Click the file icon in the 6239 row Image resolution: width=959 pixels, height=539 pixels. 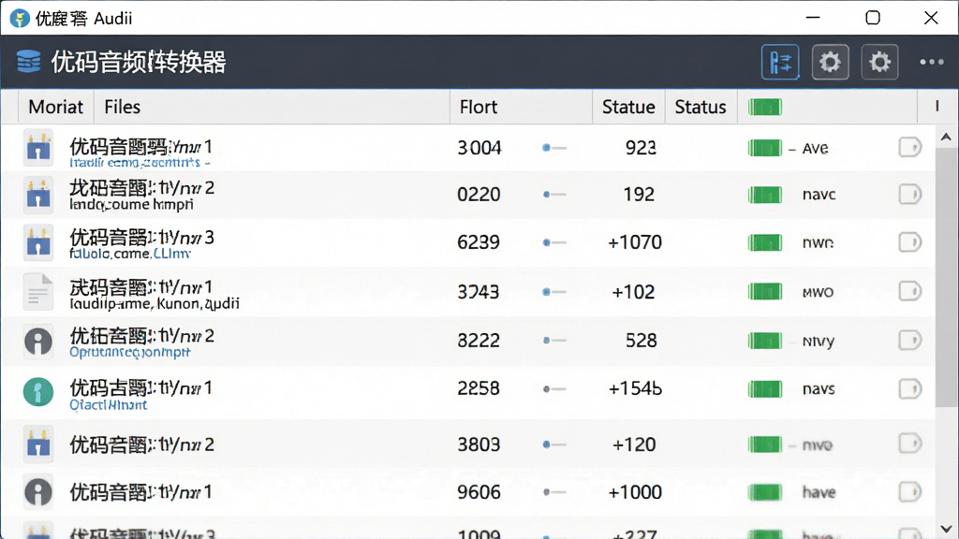pos(38,242)
